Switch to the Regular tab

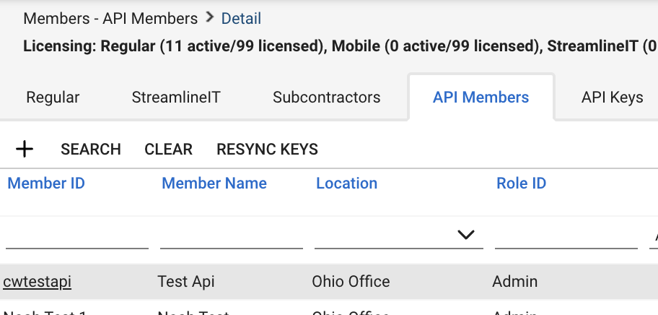53,97
